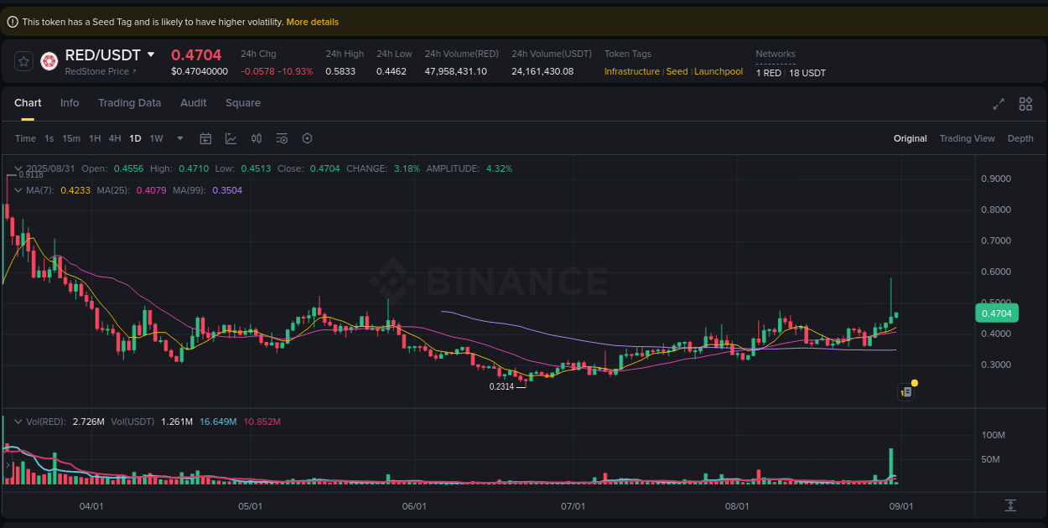The image size is (1048, 528).
Task: Open the indicator settings icon
Action: click(282, 137)
